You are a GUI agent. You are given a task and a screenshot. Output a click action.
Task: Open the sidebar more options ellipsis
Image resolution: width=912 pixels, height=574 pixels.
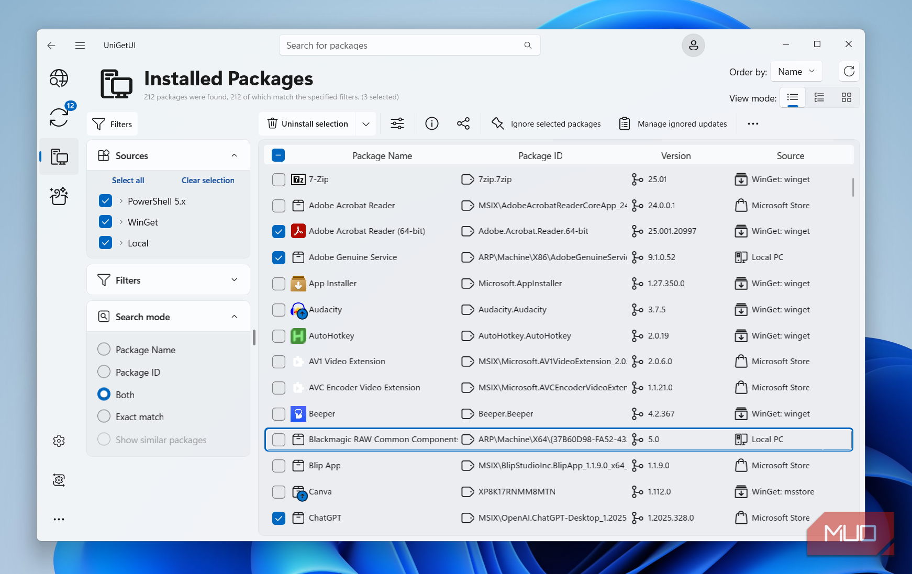pos(59,519)
